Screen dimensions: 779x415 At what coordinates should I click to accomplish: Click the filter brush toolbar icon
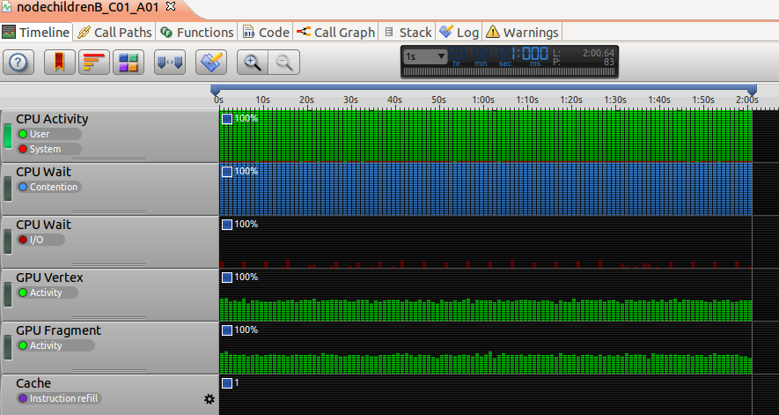tap(211, 62)
